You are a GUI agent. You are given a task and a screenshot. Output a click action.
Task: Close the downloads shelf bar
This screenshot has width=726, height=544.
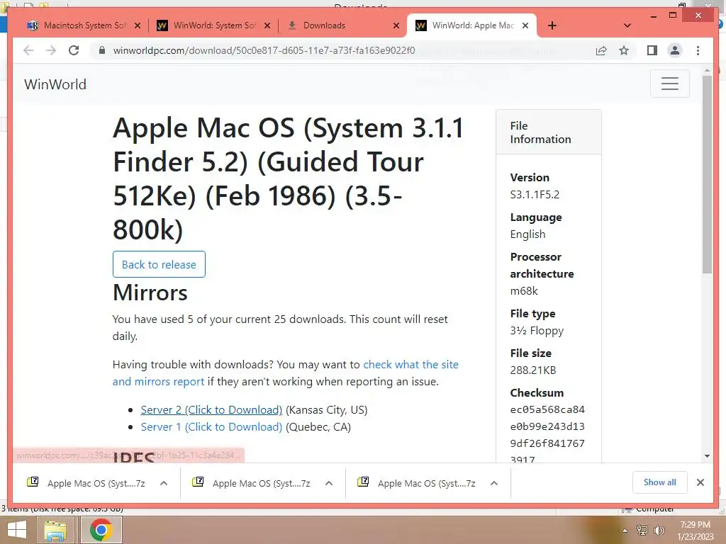point(700,482)
